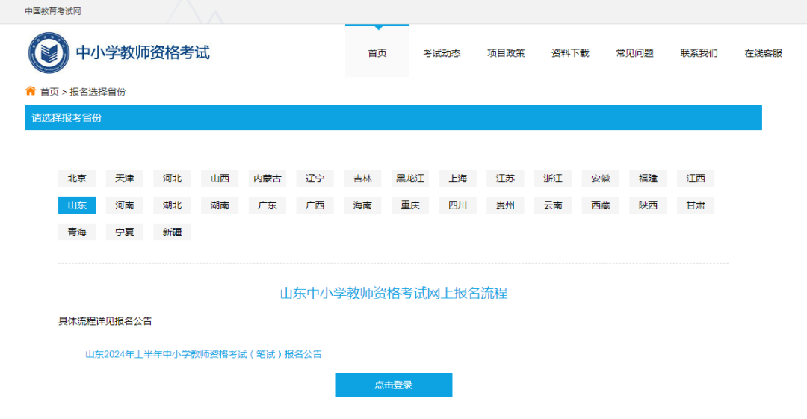Click the 首页 breadcrumb link
The image size is (807, 419).
[49, 92]
